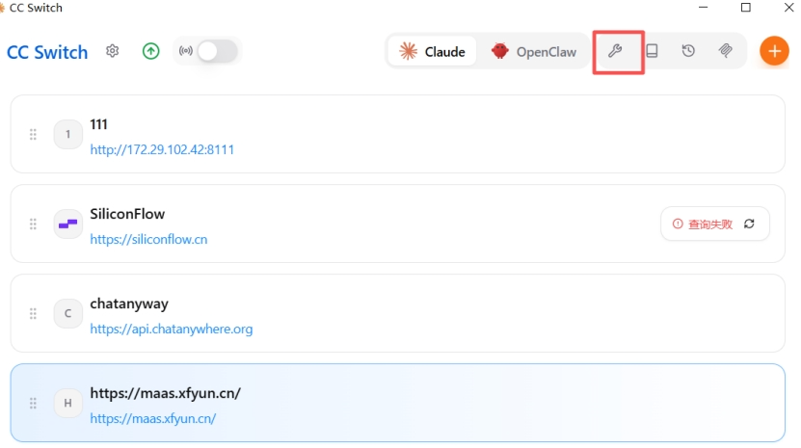Minimize the CC Switch window
This screenshot has height=448, width=801.
point(704,7)
